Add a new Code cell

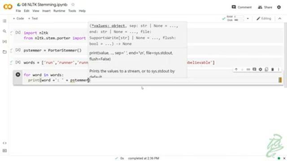click(18, 18)
